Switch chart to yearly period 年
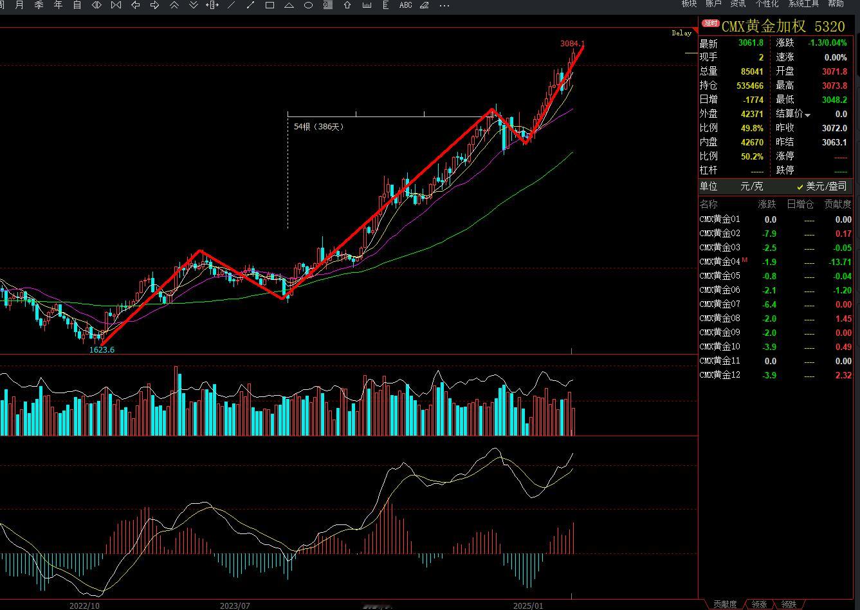The height and width of the screenshot is (610, 860). point(58,5)
